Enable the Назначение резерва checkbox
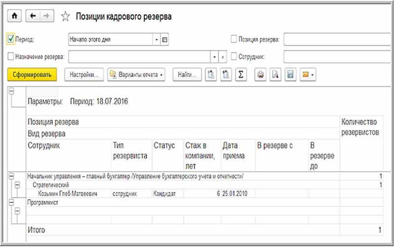 pyautogui.click(x=11, y=56)
